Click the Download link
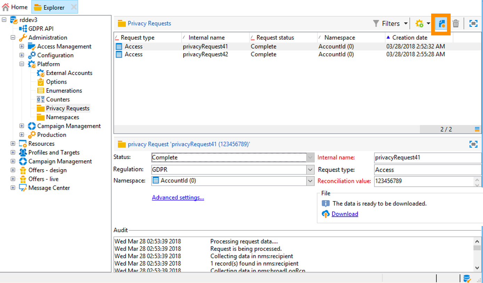483x283 pixels. (345, 214)
